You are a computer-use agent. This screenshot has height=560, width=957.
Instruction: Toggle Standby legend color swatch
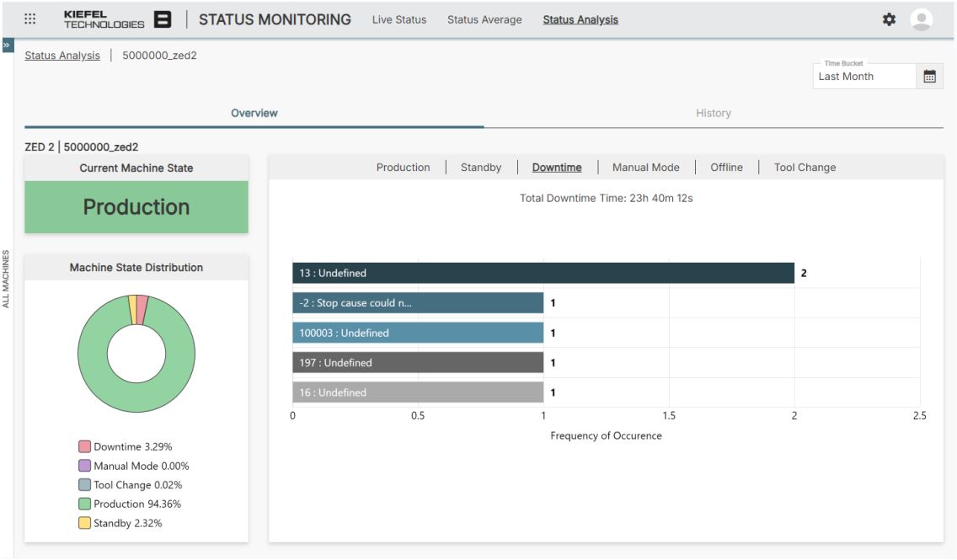(x=84, y=523)
